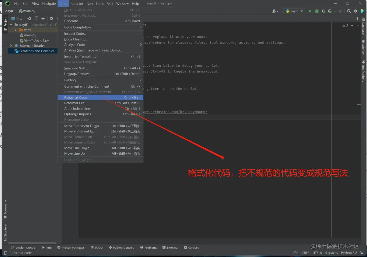Image resolution: width=367 pixels, height=257 pixels.
Task: Open the TODO tool window
Action: click(97, 248)
